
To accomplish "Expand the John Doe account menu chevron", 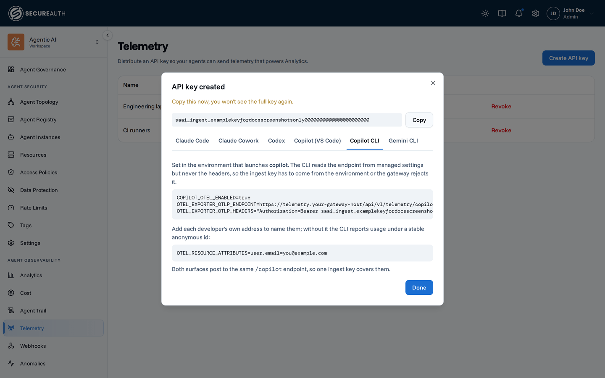I will point(592,13).
